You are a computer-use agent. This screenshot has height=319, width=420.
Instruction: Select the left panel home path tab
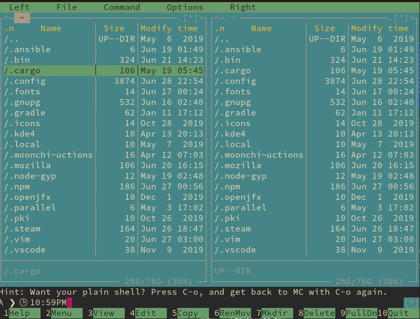click(22, 18)
